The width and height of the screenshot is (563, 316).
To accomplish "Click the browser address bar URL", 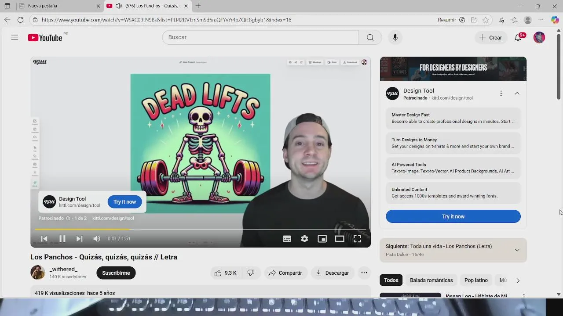I will tap(166, 20).
